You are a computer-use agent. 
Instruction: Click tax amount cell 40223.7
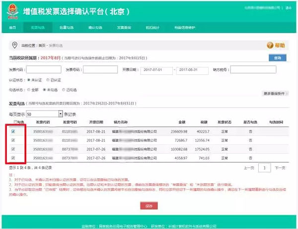coord(203,131)
